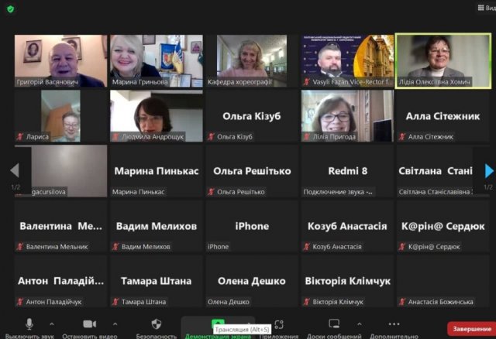Expand video options arrow beside camera
The image size is (496, 339).
[x=115, y=324]
